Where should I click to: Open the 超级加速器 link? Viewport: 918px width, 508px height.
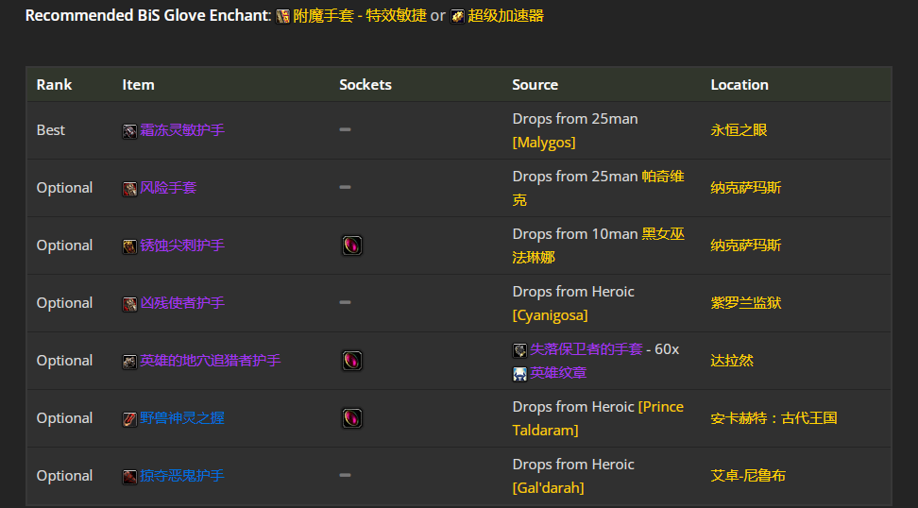click(x=506, y=16)
